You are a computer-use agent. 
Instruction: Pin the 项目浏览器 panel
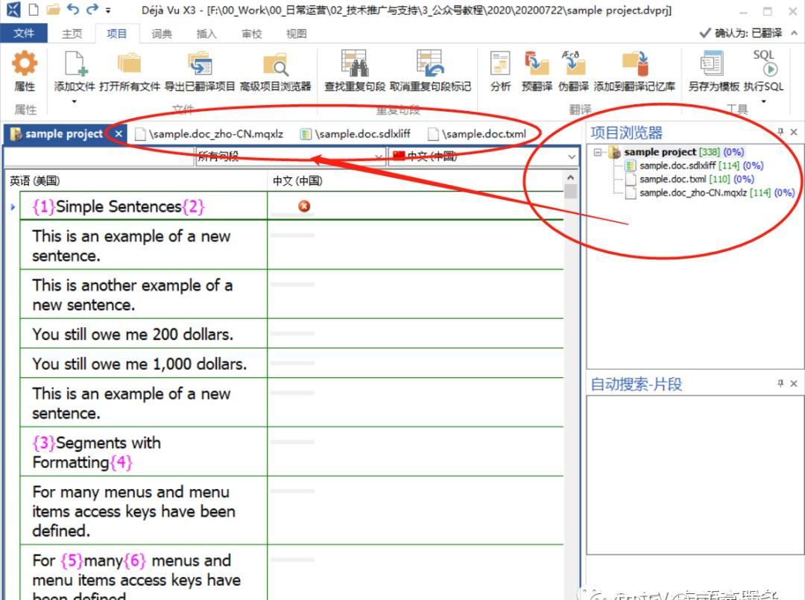(780, 132)
